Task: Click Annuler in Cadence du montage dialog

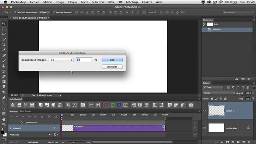Action: pos(112,67)
